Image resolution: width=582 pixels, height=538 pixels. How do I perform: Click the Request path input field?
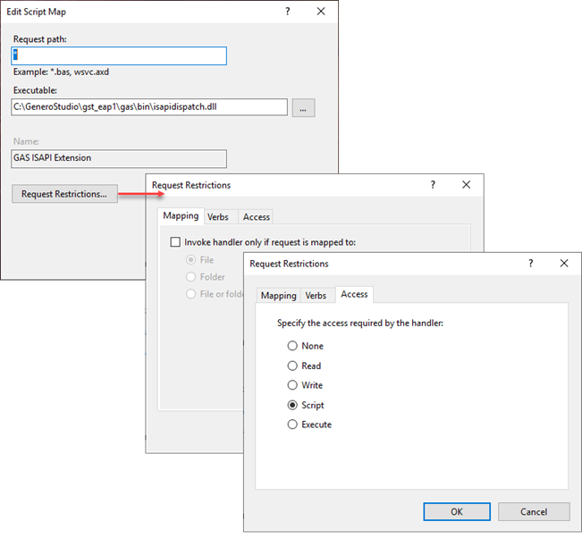click(119, 55)
